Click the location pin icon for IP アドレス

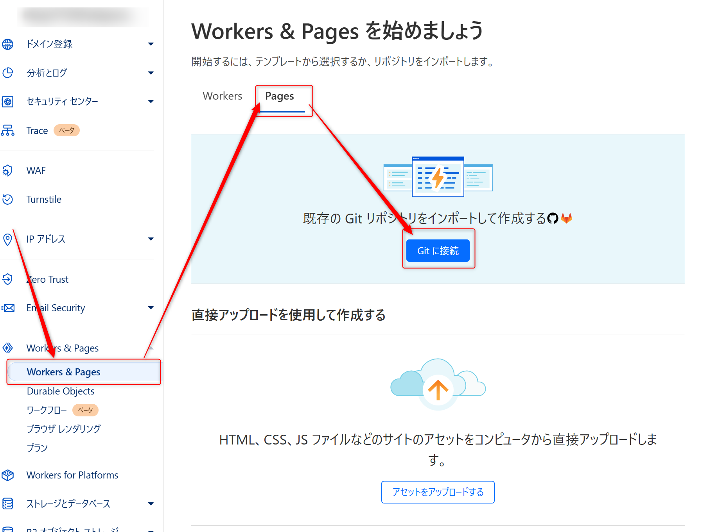(x=7, y=239)
